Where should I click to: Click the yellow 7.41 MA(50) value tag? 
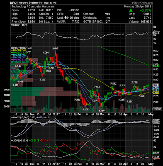coord(156,93)
